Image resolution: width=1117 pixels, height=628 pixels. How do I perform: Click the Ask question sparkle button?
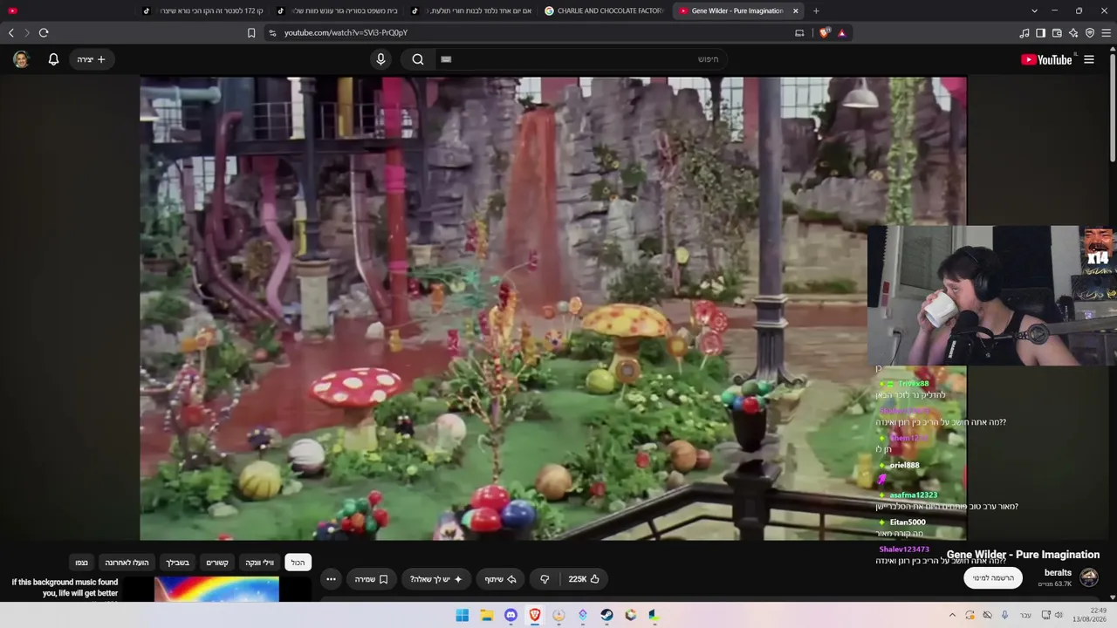tap(436, 579)
